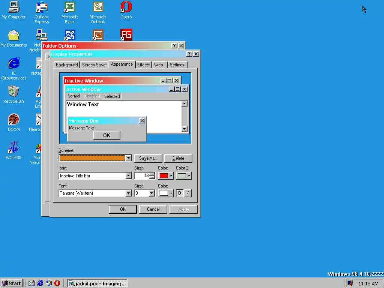Screen dimensions: 384x288
Task: Click the Normal menu item in preview
Action: 74,96
